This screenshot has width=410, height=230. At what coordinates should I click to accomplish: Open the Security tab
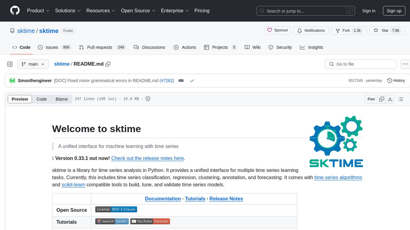(x=280, y=47)
